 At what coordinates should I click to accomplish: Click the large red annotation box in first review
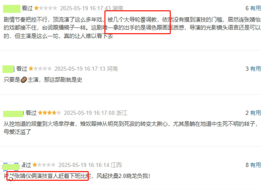(138, 22)
